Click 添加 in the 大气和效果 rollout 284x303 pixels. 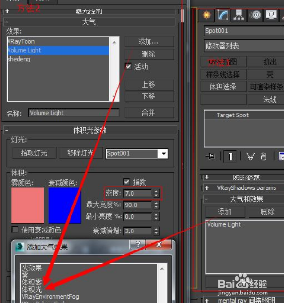click(x=225, y=212)
